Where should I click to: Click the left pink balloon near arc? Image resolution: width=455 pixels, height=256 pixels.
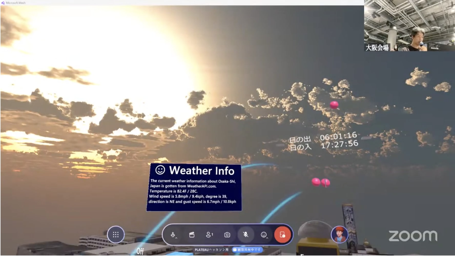tap(316, 182)
